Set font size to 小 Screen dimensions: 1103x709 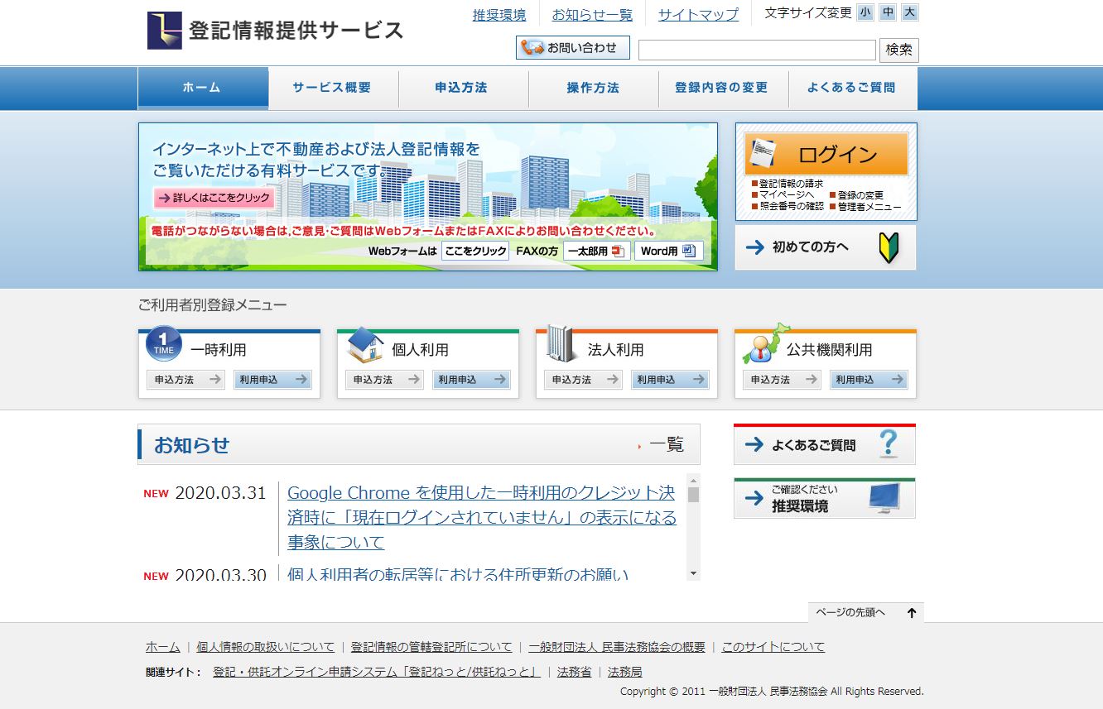(x=865, y=12)
